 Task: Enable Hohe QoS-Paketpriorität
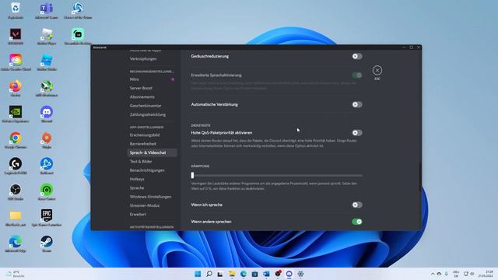[357, 133]
